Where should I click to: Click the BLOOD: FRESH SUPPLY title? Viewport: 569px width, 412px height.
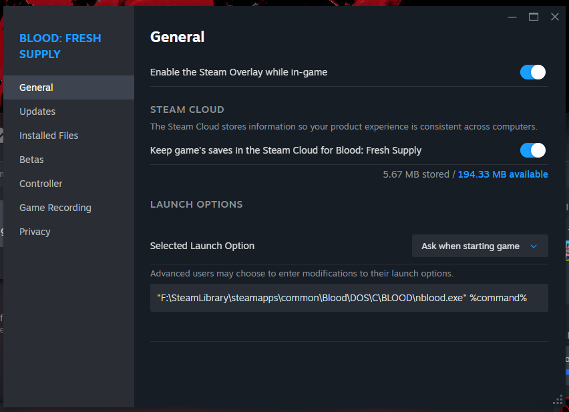click(60, 46)
